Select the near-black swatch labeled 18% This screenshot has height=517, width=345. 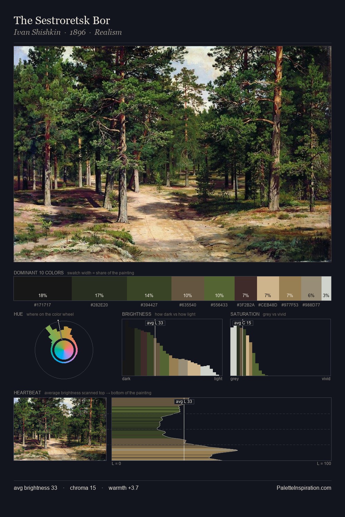[x=43, y=288]
